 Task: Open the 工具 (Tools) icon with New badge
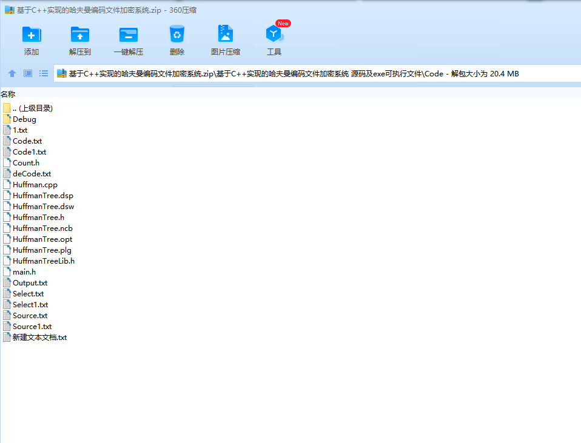click(x=274, y=34)
